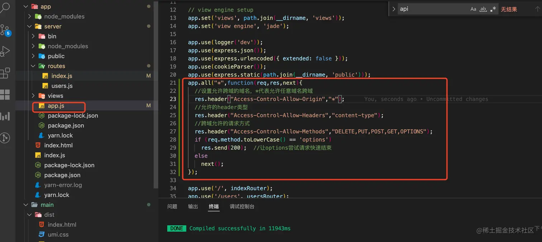The width and height of the screenshot is (542, 242).
Task: Open index.js inside routes folder
Action: [62, 76]
